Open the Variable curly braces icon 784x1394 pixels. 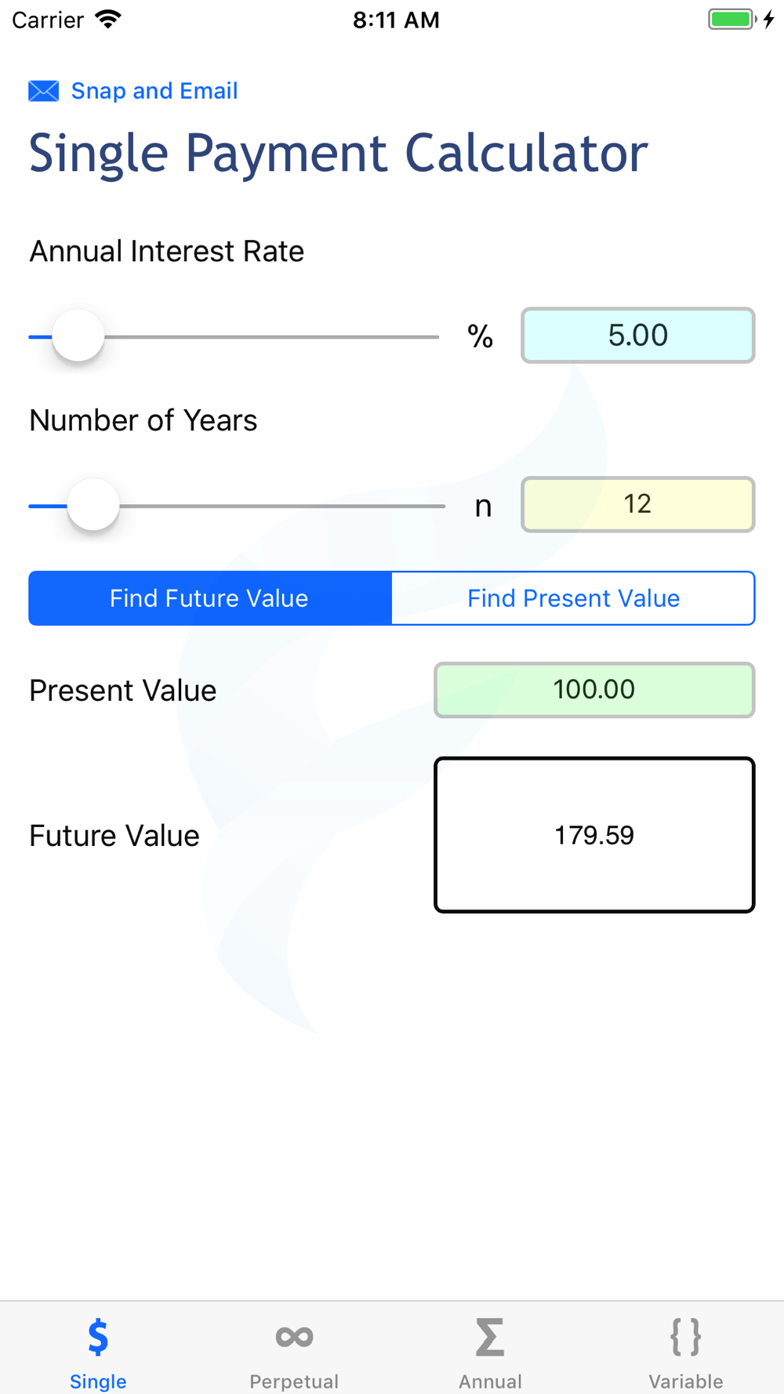point(685,1337)
